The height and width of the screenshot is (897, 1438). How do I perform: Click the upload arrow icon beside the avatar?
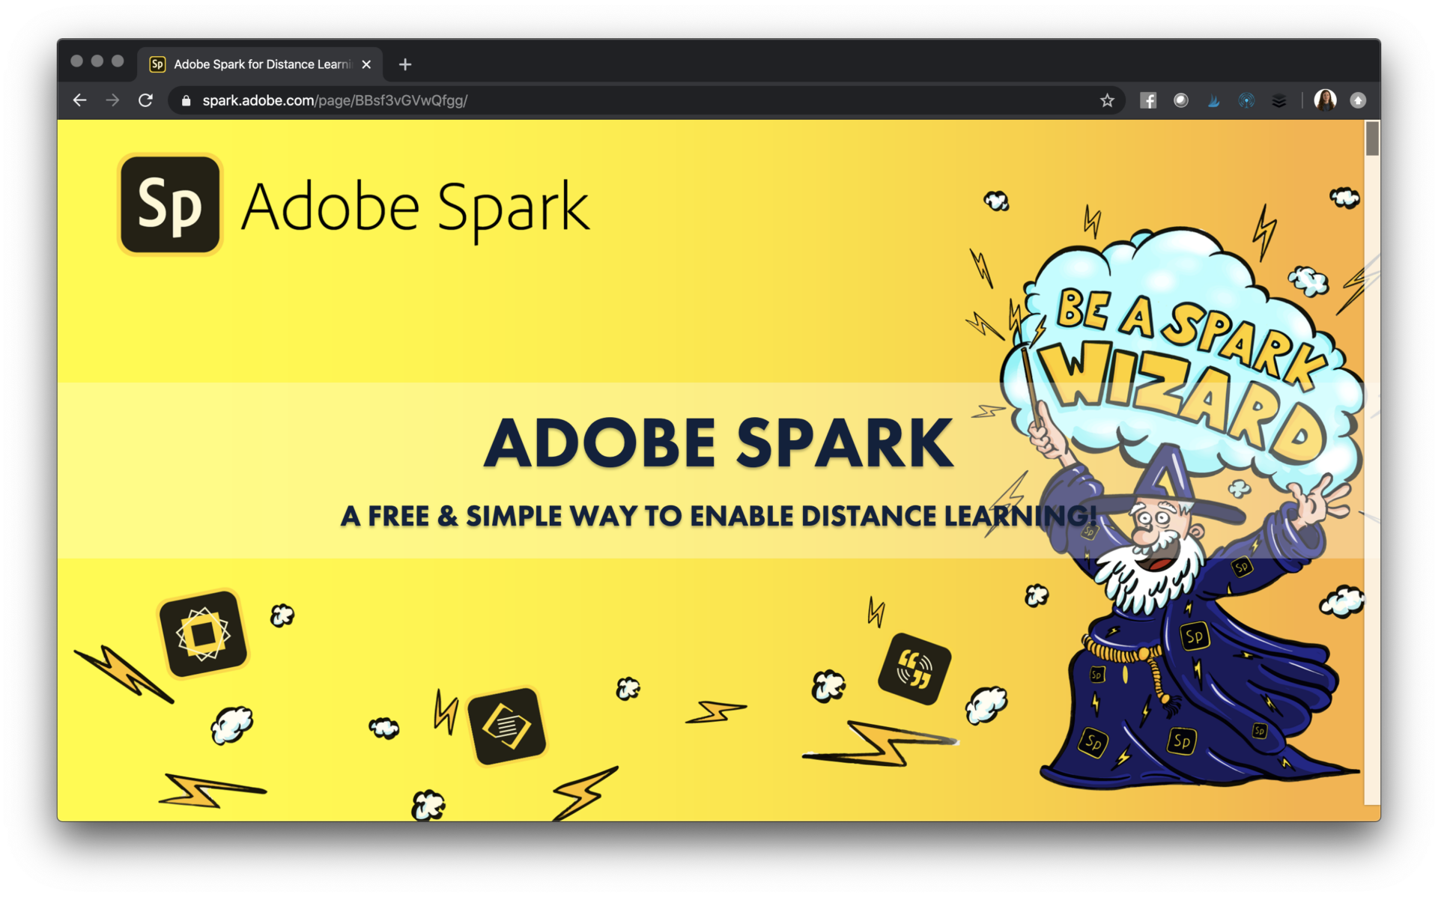point(1358,100)
